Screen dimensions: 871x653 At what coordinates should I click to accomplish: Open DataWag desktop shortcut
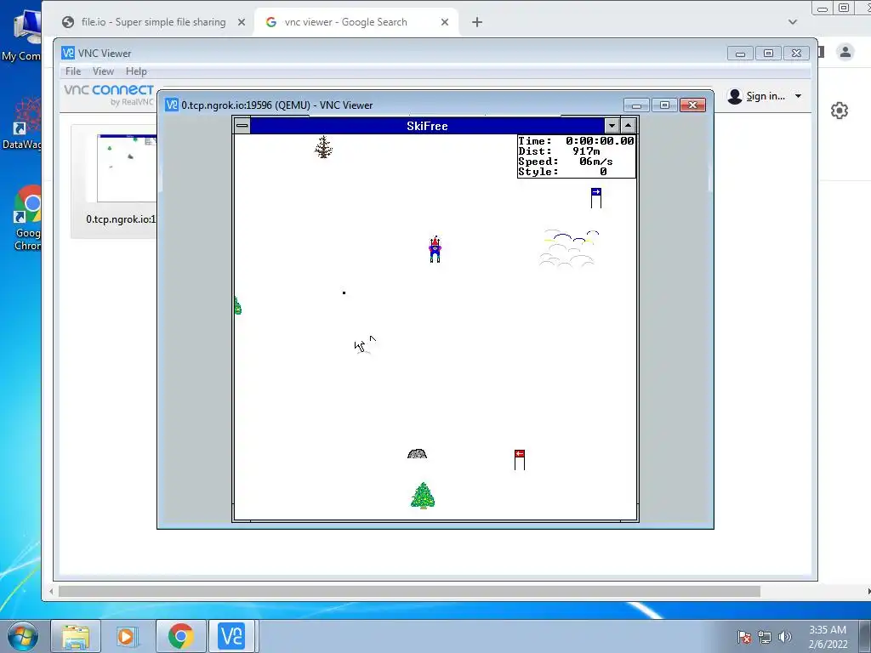click(22, 123)
